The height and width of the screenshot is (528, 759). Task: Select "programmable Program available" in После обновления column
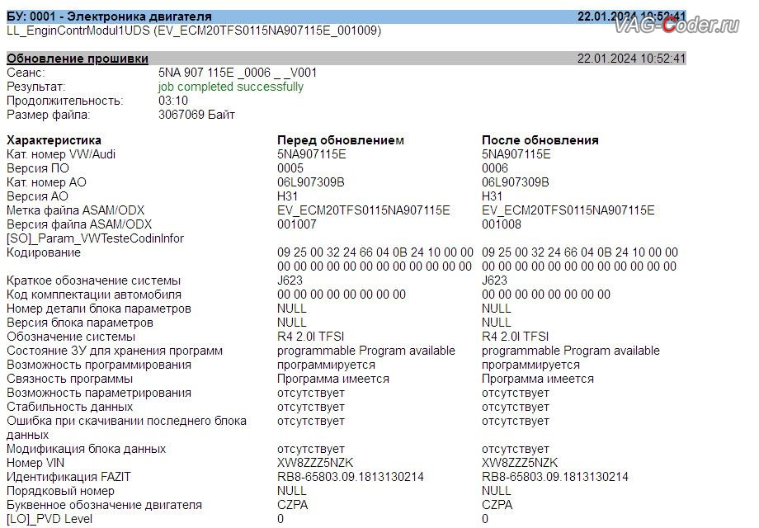click(x=570, y=351)
